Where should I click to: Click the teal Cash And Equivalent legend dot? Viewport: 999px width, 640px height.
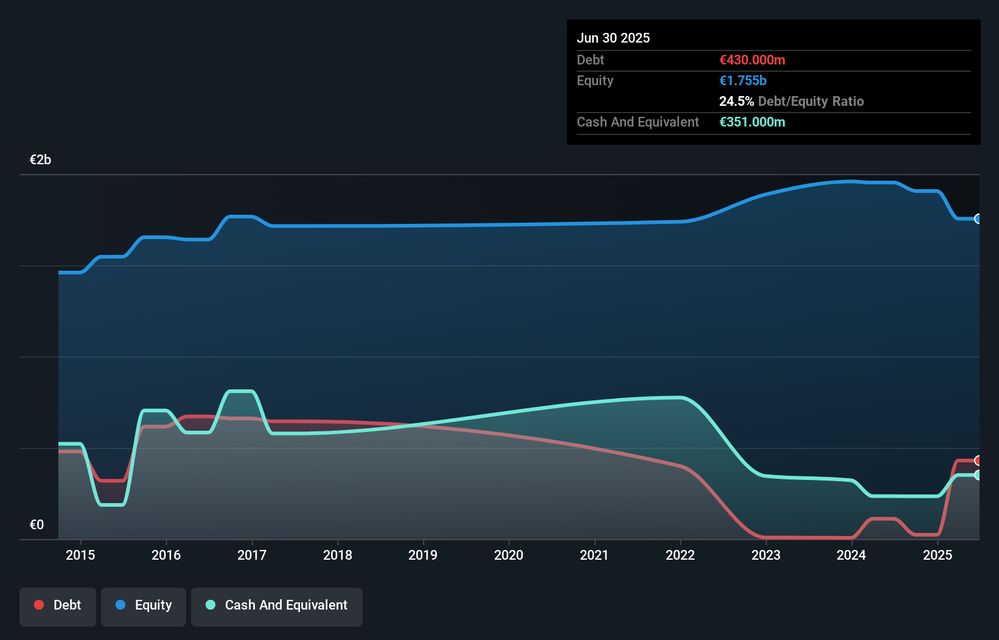click(210, 605)
